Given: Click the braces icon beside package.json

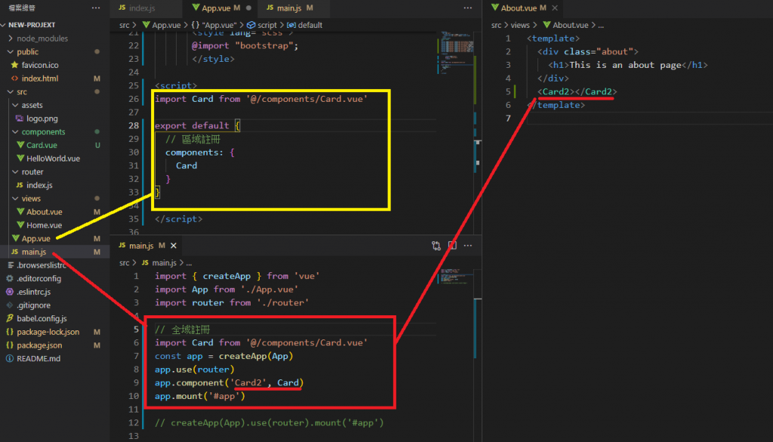Looking at the screenshot, I should pyautogui.click(x=9, y=345).
